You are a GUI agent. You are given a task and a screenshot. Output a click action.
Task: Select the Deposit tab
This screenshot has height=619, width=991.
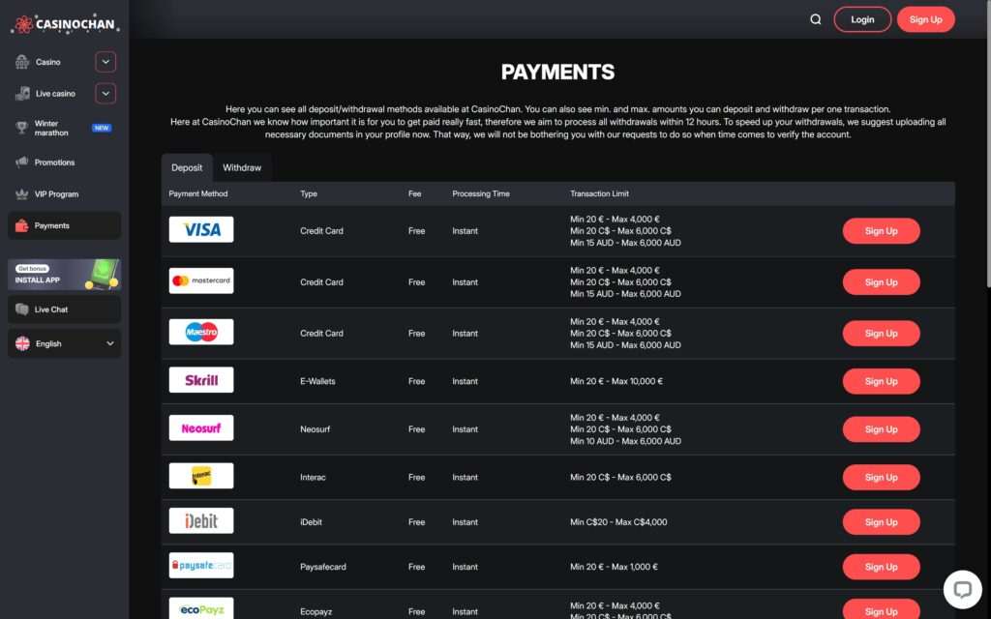tap(187, 167)
